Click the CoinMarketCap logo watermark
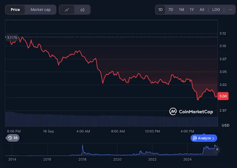The image size is (237, 168). (x=191, y=111)
